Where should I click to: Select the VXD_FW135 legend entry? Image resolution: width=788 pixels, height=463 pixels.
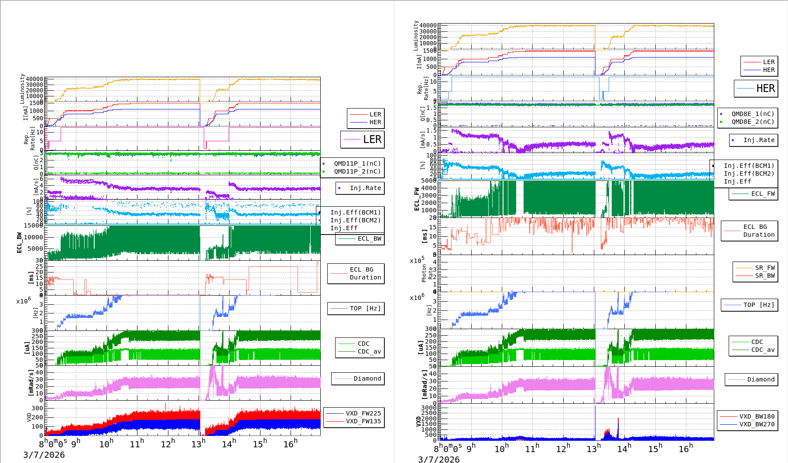[363, 421]
